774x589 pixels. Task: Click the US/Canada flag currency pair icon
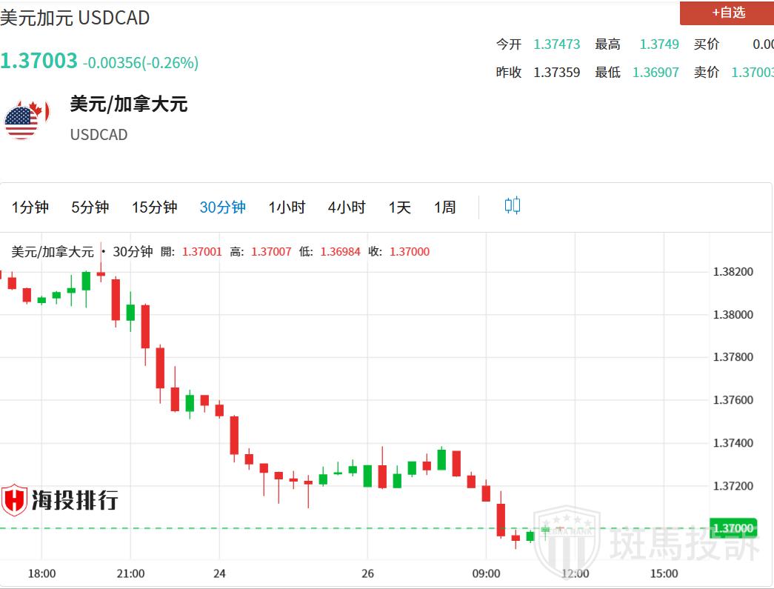[26, 119]
